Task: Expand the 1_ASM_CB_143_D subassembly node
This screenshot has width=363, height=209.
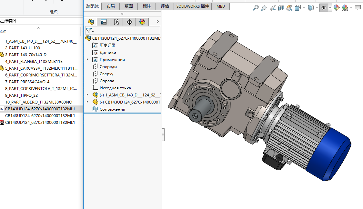Action: (87, 95)
